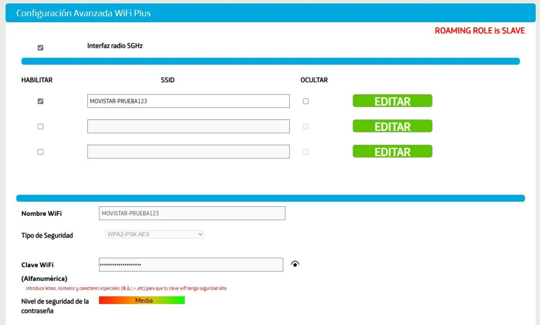Click the SSID column header
Screen dimensions: 540x325
point(168,80)
